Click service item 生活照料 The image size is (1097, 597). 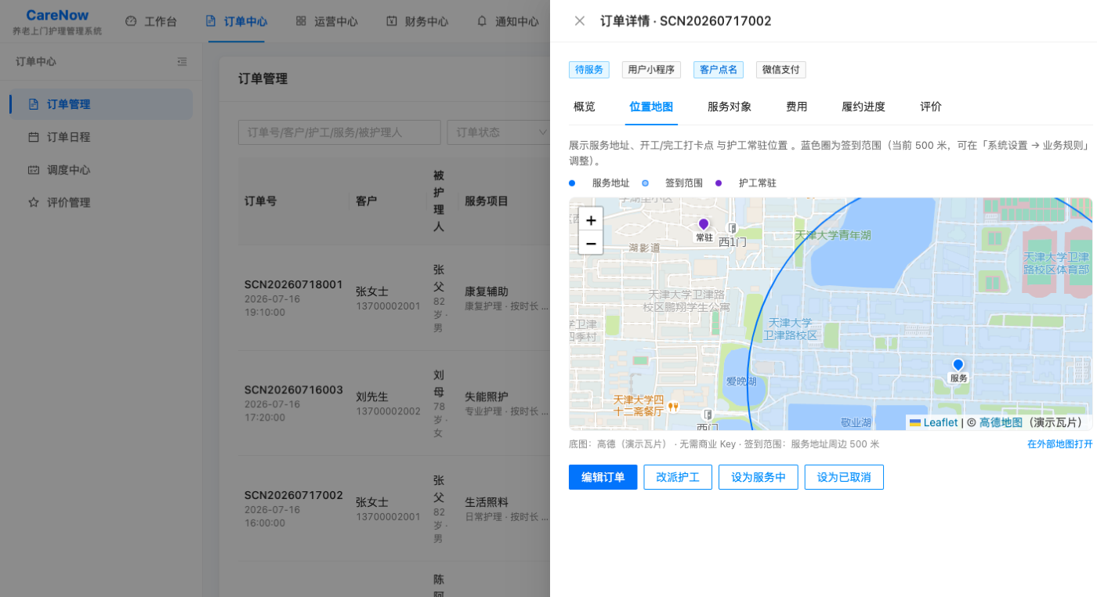pyautogui.click(x=487, y=501)
